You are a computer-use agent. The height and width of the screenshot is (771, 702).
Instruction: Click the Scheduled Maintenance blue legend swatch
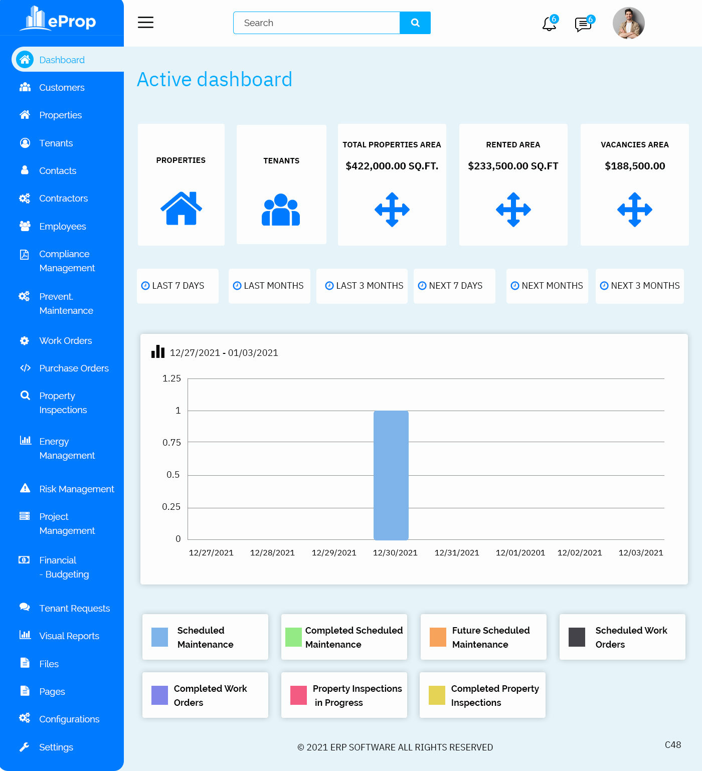coord(160,637)
